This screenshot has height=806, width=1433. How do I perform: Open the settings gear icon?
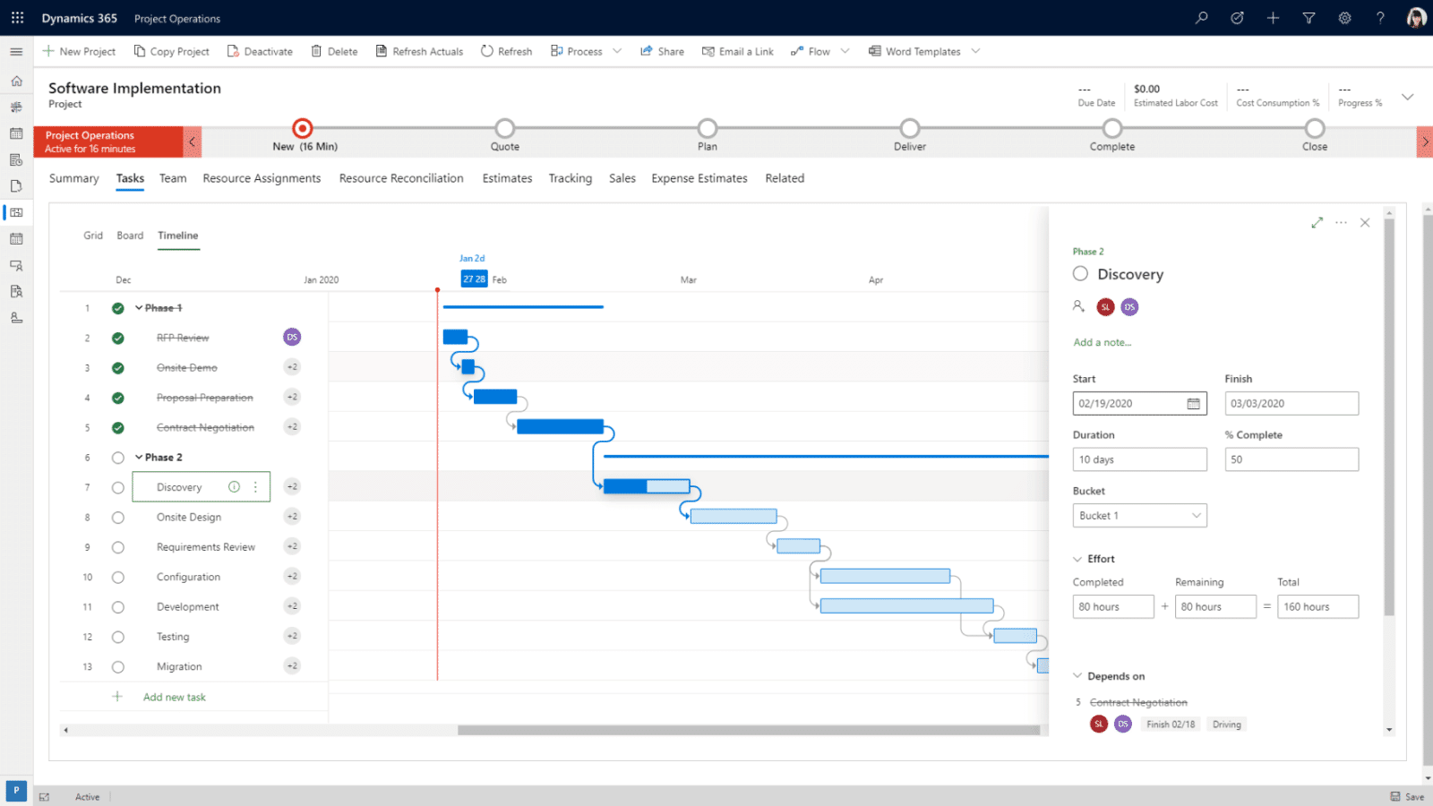(x=1344, y=17)
